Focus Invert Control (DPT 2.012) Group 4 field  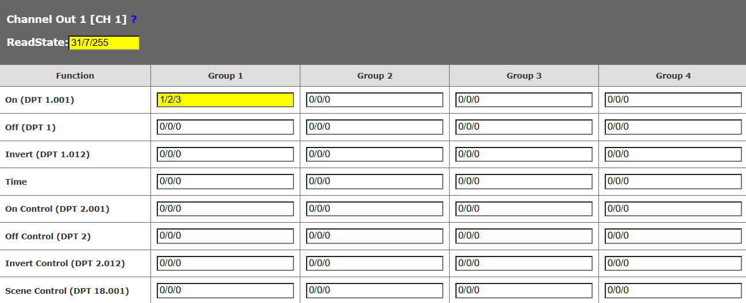pos(673,263)
